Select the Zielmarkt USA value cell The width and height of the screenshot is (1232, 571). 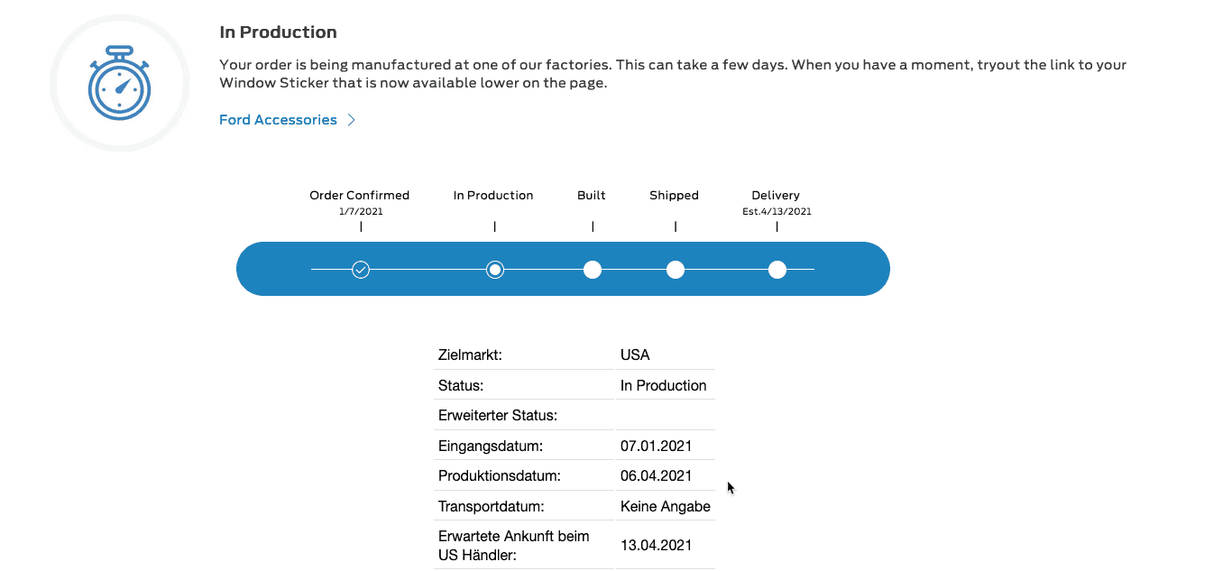coord(666,355)
